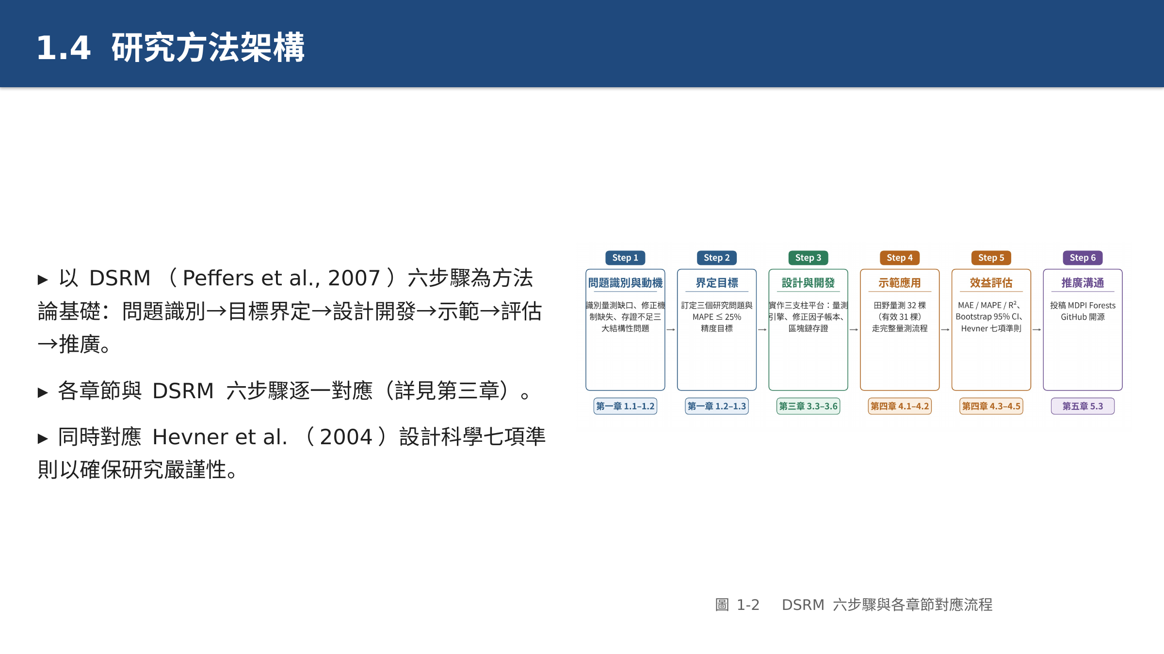Click the Step 2 badge
This screenshot has height=654, width=1164.
pyautogui.click(x=717, y=258)
